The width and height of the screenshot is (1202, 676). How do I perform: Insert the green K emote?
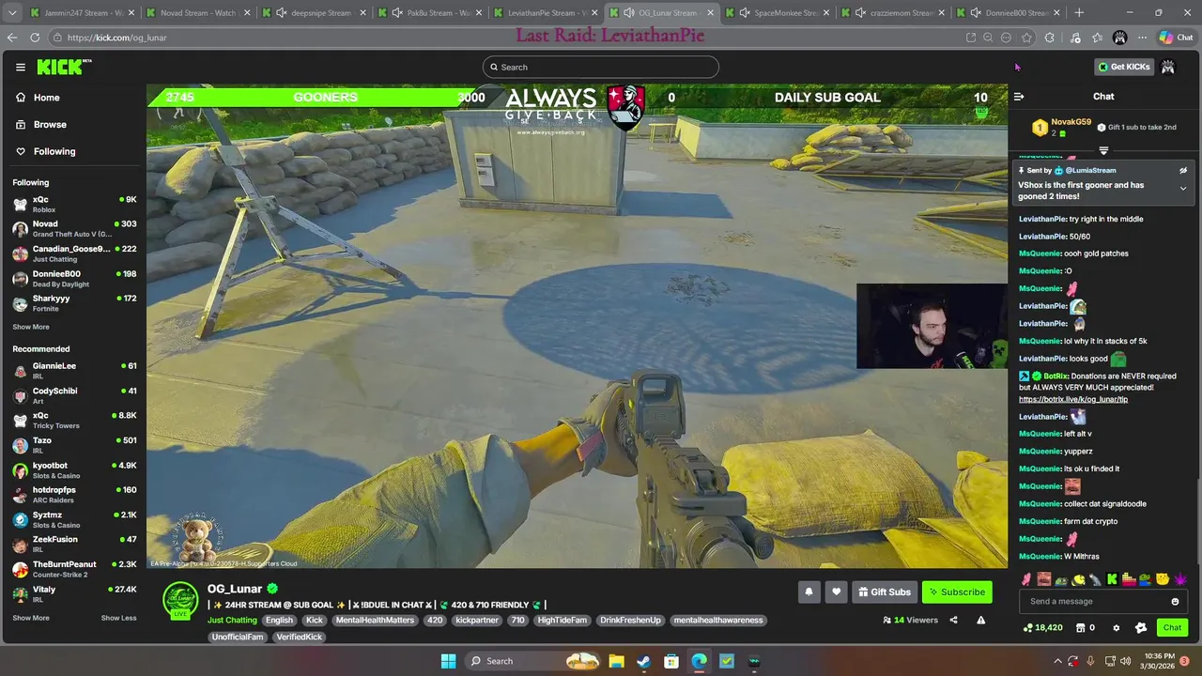click(x=1112, y=579)
